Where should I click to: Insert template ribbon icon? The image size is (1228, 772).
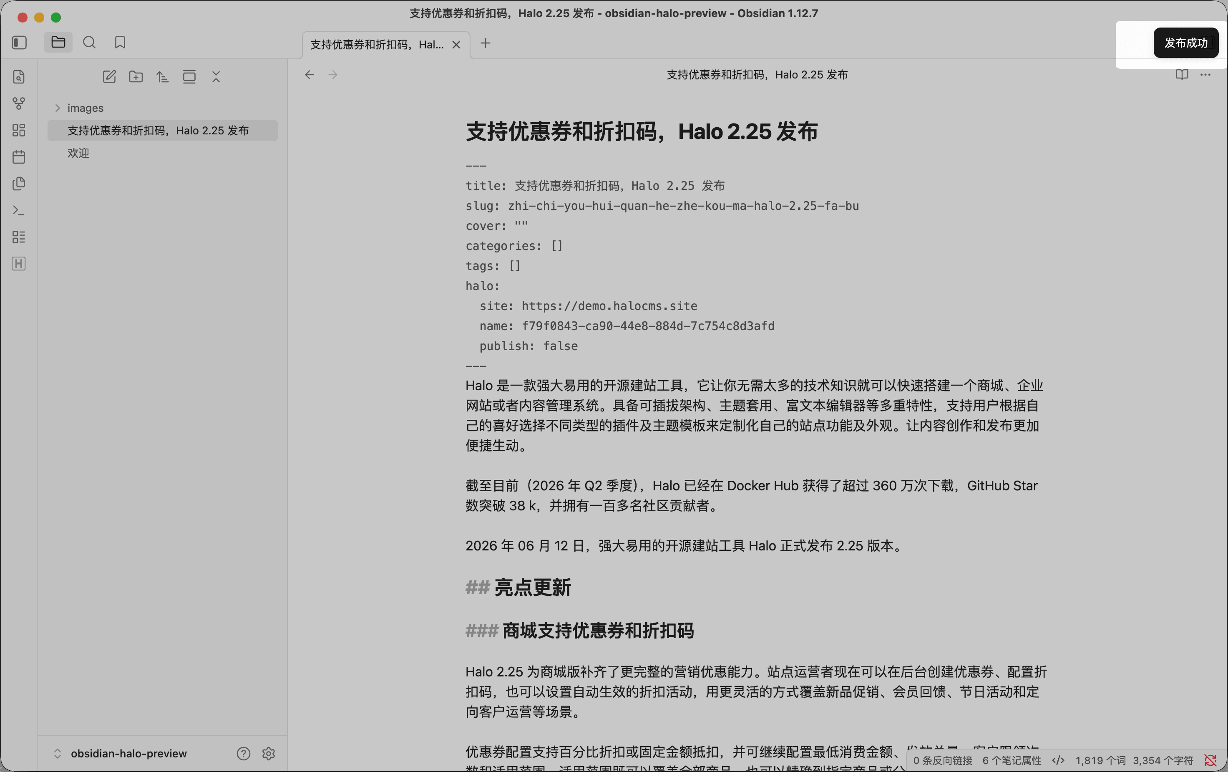point(19,184)
